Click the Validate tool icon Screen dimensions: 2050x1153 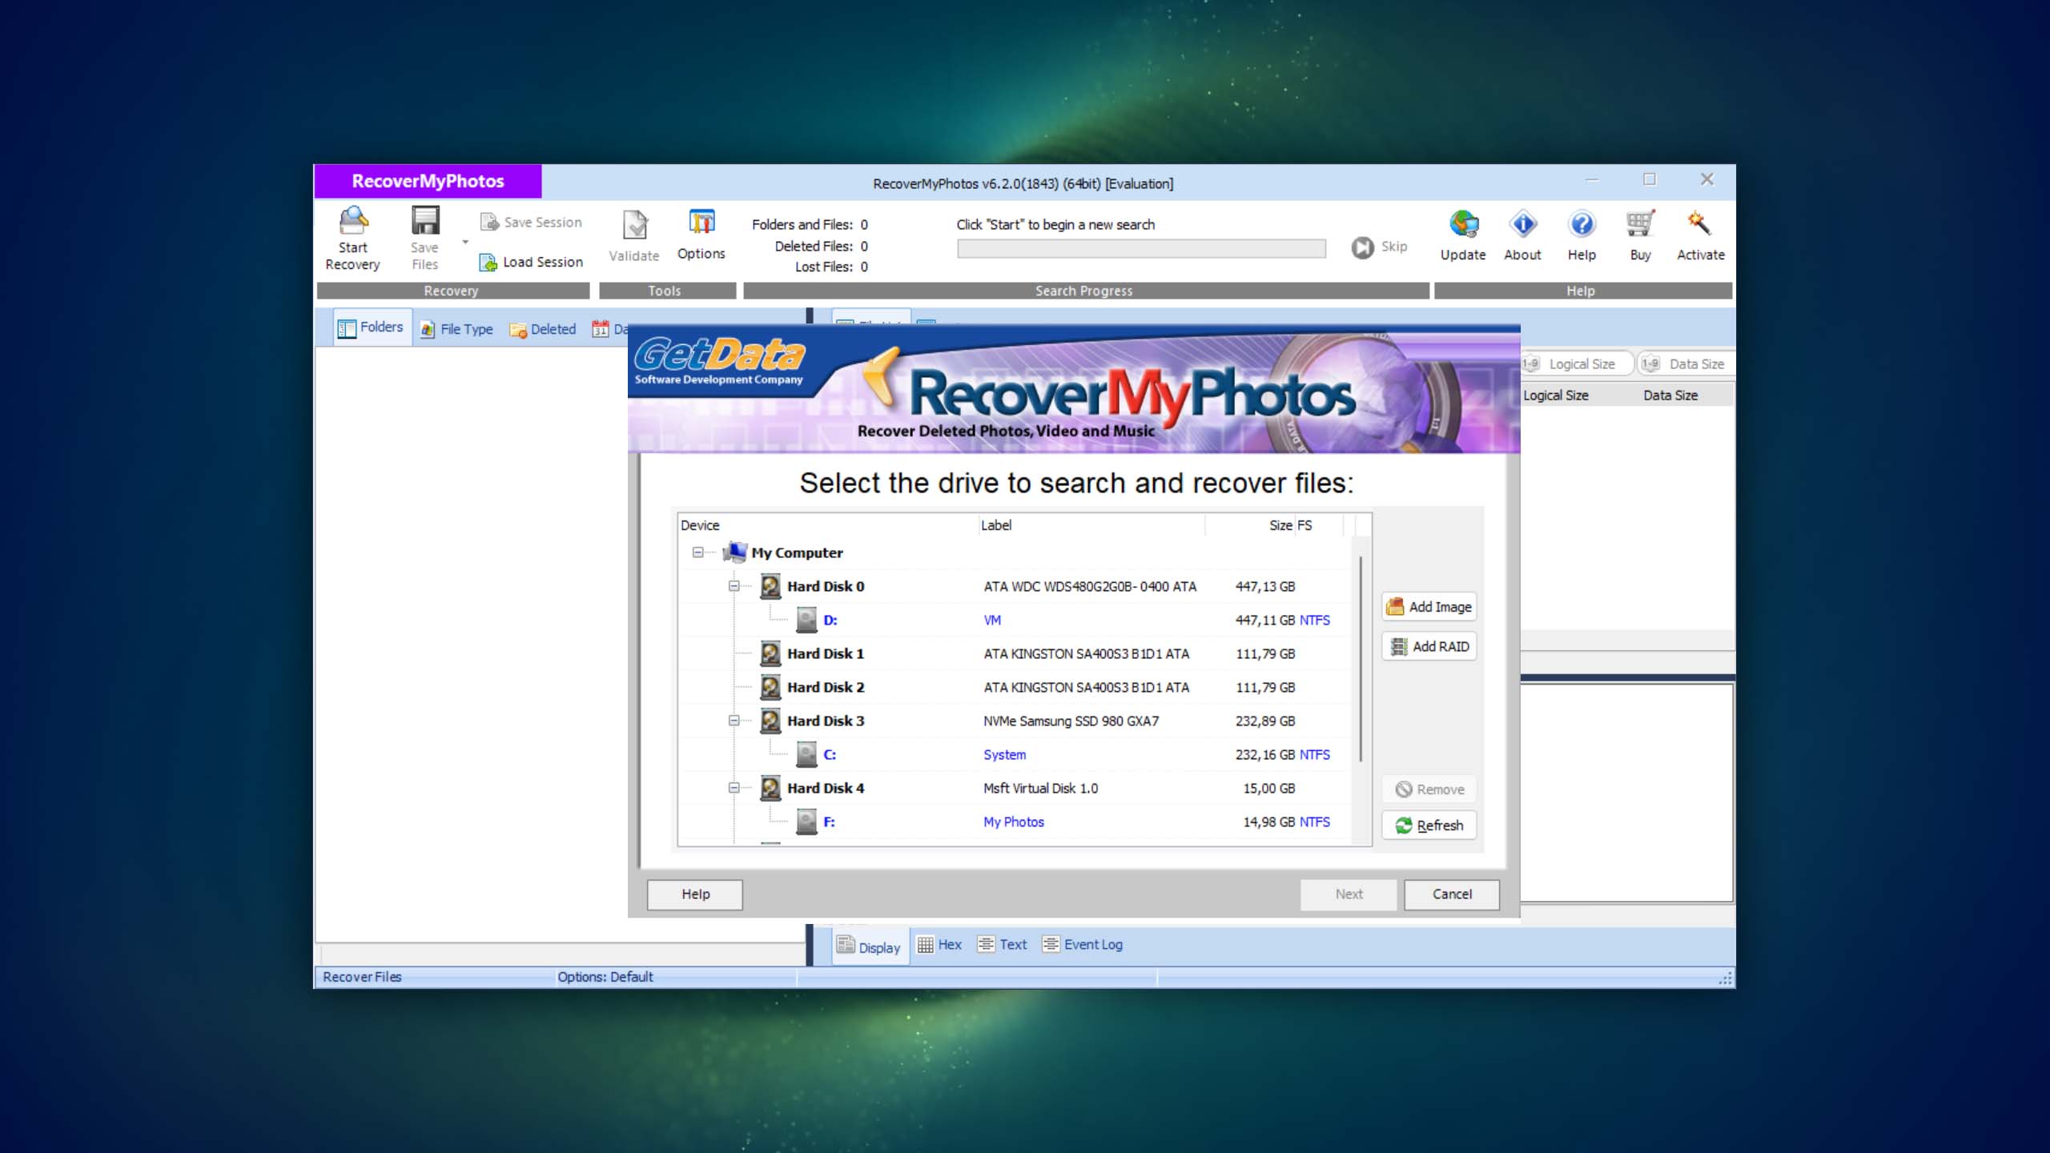pos(634,225)
